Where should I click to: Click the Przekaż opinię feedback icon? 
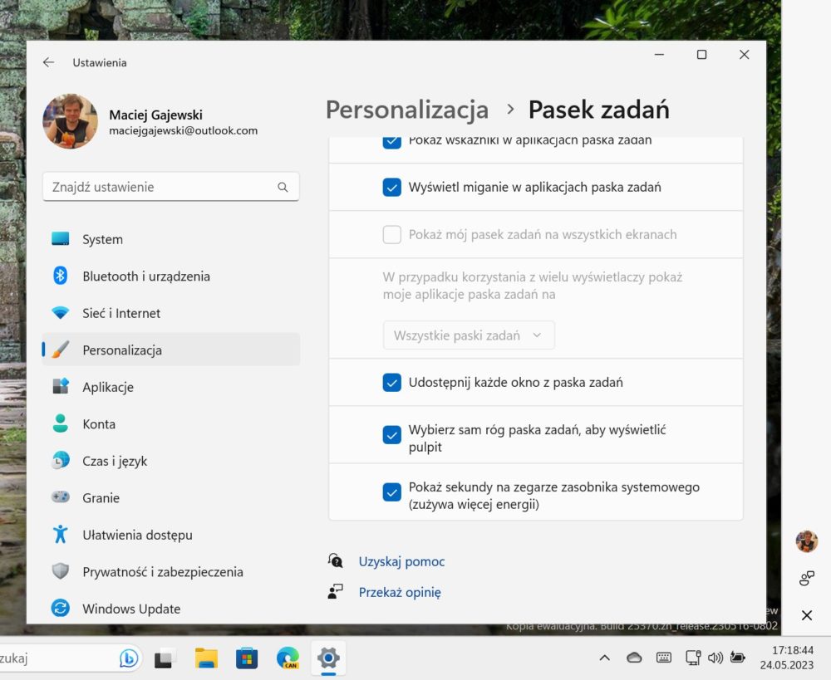335,591
